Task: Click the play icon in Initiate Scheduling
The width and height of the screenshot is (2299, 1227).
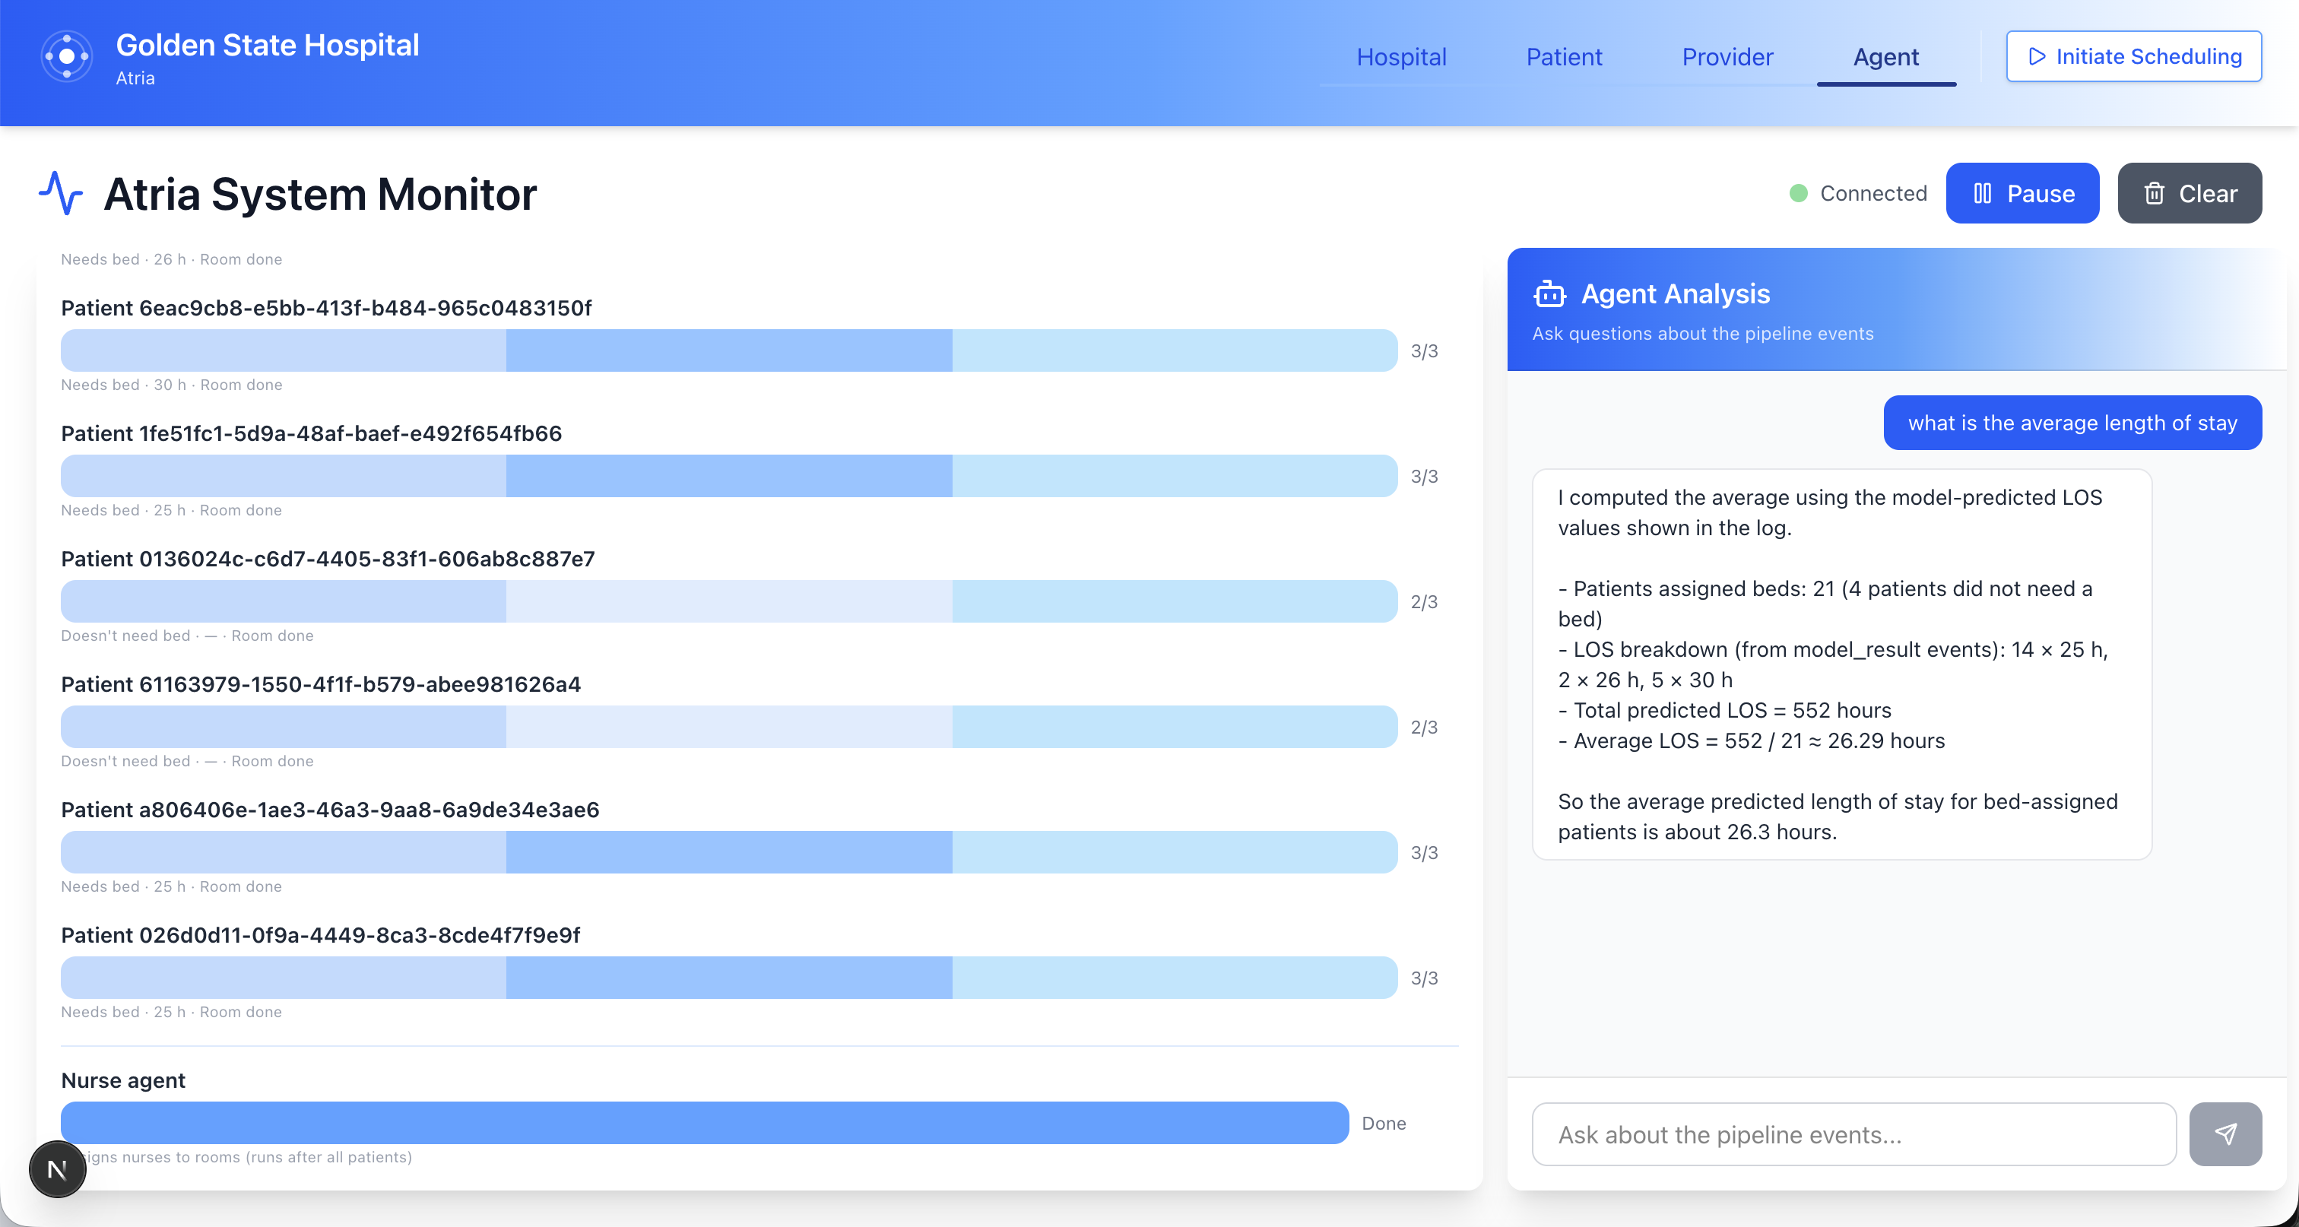Action: pos(2037,57)
